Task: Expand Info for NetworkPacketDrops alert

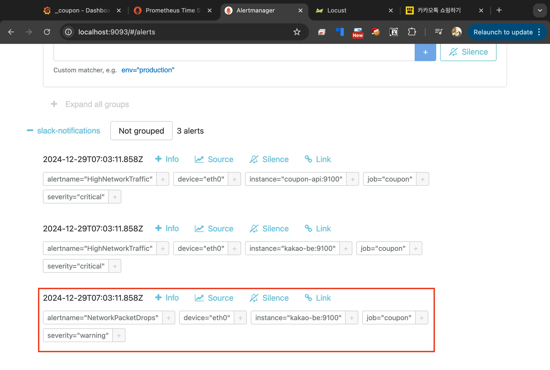Action: pyautogui.click(x=167, y=298)
